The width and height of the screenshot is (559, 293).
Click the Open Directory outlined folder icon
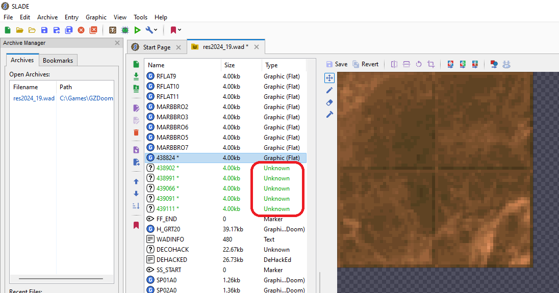pos(32,30)
